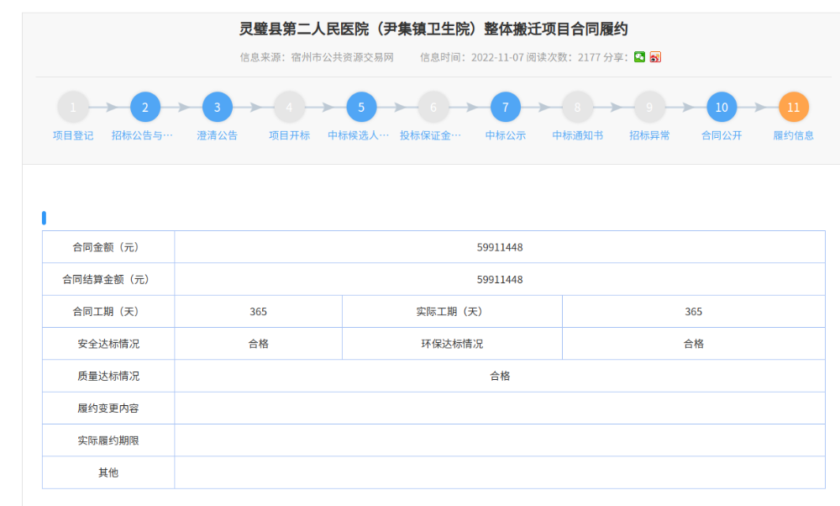Click the 实际工期（天） label cell
The width and height of the screenshot is (840, 506).
pyautogui.click(x=452, y=312)
